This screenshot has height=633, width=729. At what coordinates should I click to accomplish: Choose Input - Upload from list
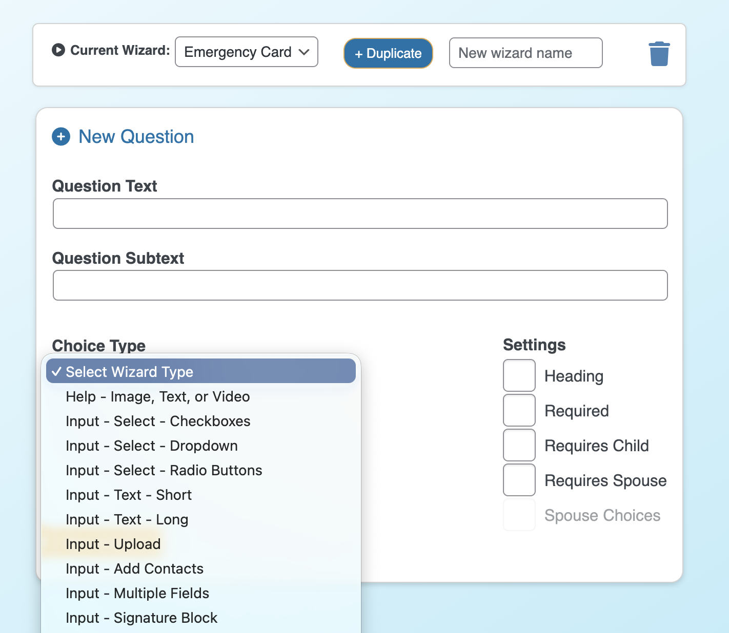coord(201,544)
